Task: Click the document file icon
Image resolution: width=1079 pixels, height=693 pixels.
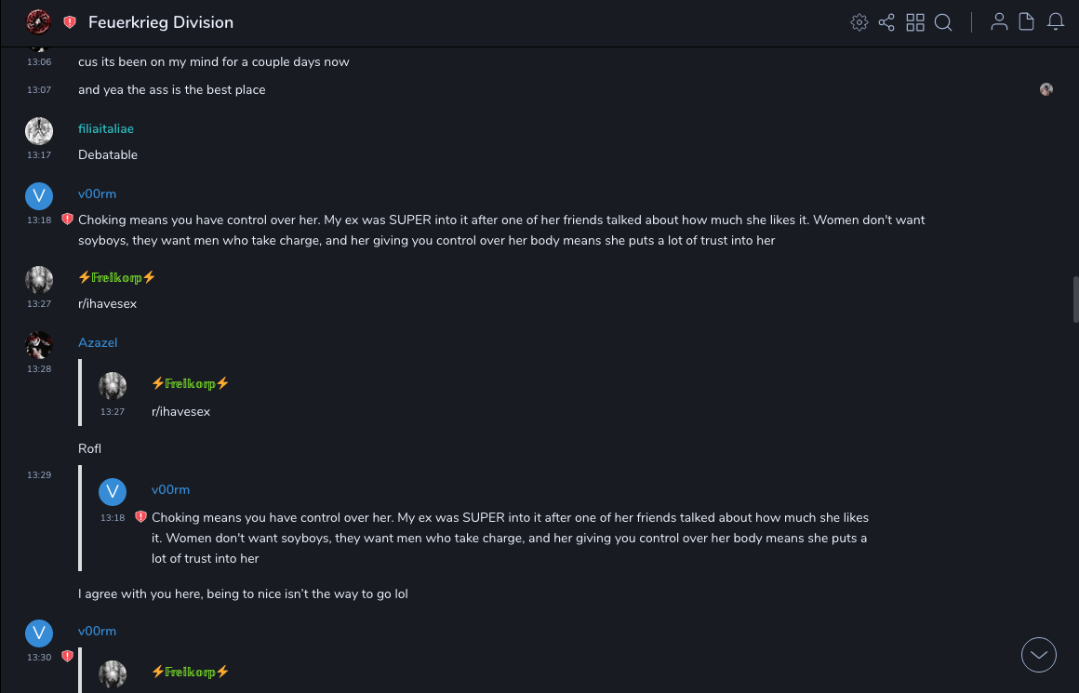Action: pyautogui.click(x=1027, y=22)
